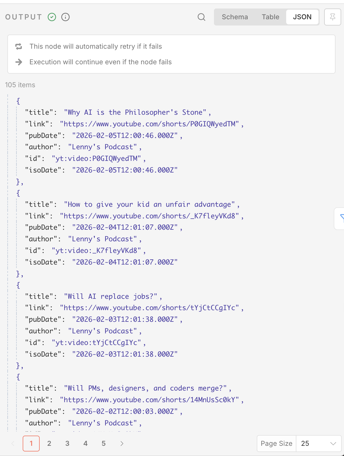
Task: Click the continue arrow icon in notice
Action: pos(19,62)
